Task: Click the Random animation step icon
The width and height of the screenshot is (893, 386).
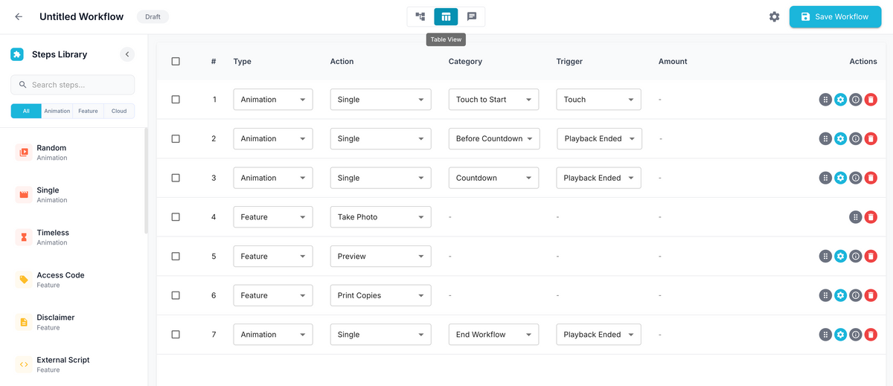Action: [24, 152]
